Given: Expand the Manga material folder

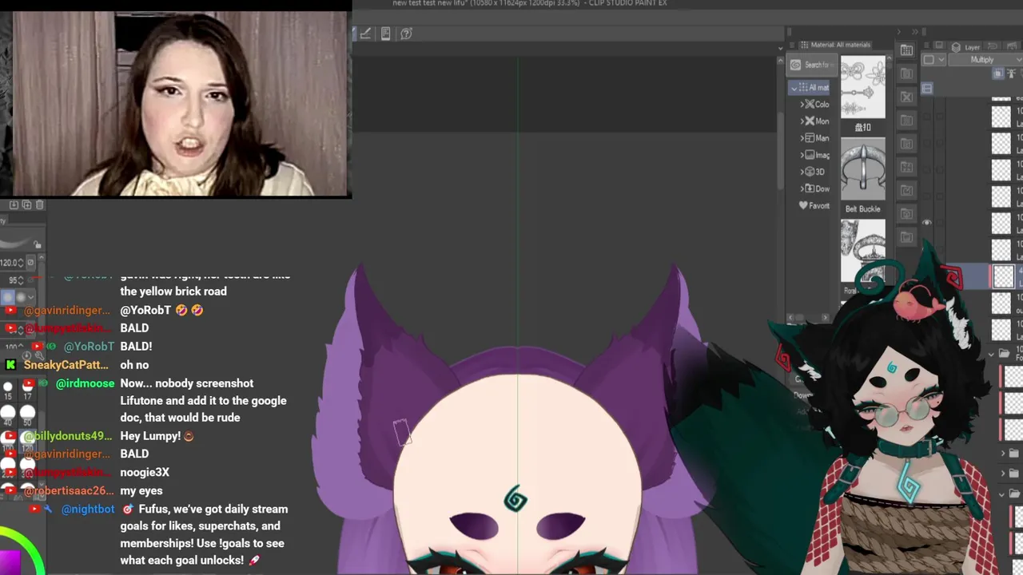Looking at the screenshot, I should [802, 138].
